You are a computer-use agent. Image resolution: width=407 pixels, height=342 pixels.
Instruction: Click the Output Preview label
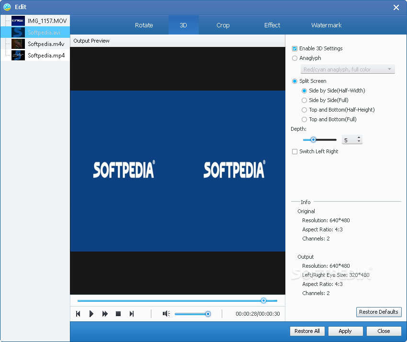point(91,41)
